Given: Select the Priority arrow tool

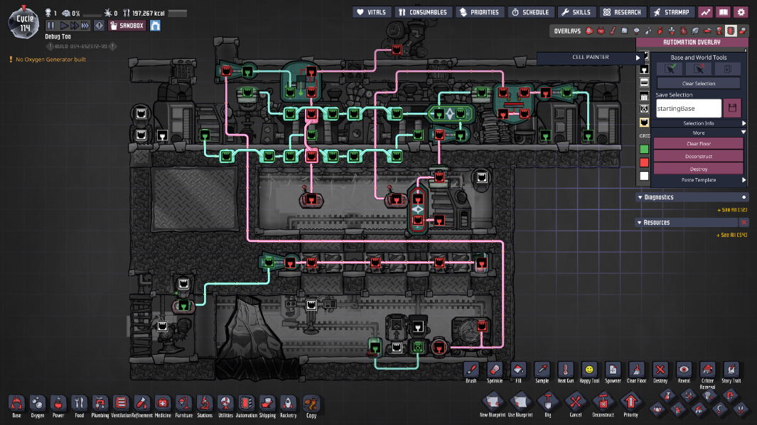Looking at the screenshot, I should point(630,402).
